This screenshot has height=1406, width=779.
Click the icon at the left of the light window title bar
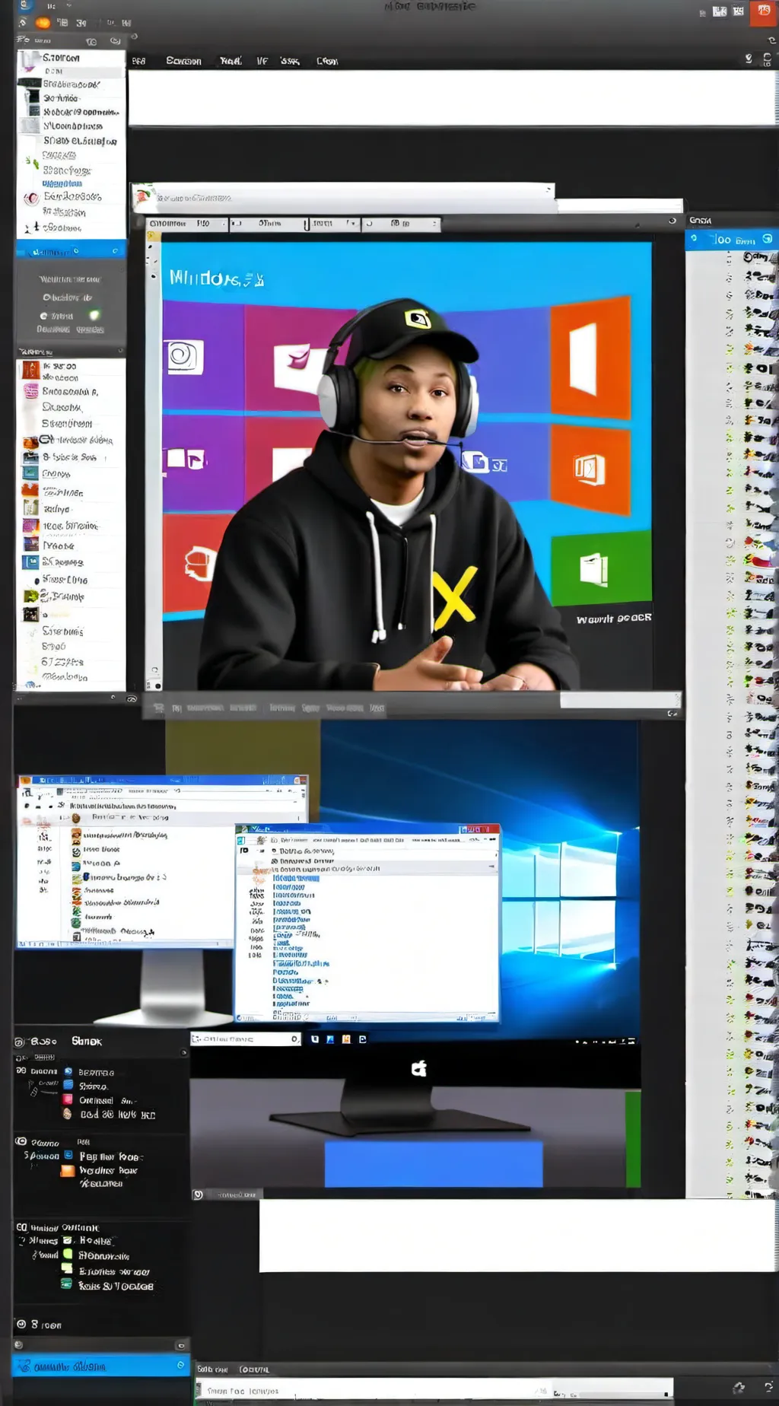(142, 196)
